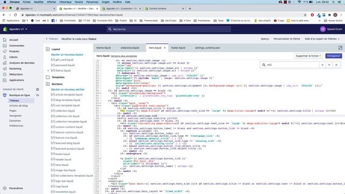This screenshot has height=194, width=345.
Task: Switch to settings_schema.json editor tab
Action: point(208,48)
